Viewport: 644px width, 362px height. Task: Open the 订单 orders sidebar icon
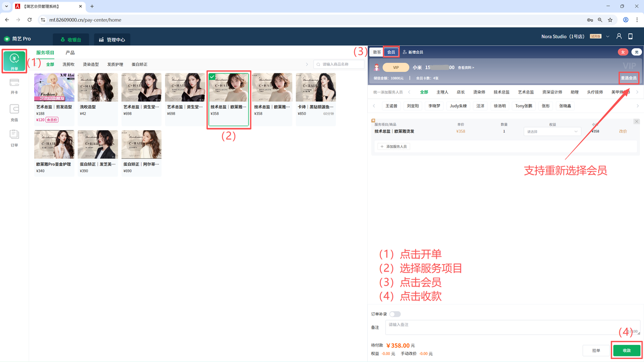[x=14, y=137]
